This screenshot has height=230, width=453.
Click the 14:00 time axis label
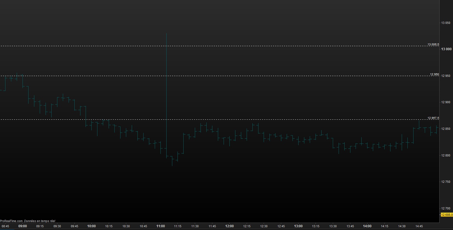pos(367,226)
